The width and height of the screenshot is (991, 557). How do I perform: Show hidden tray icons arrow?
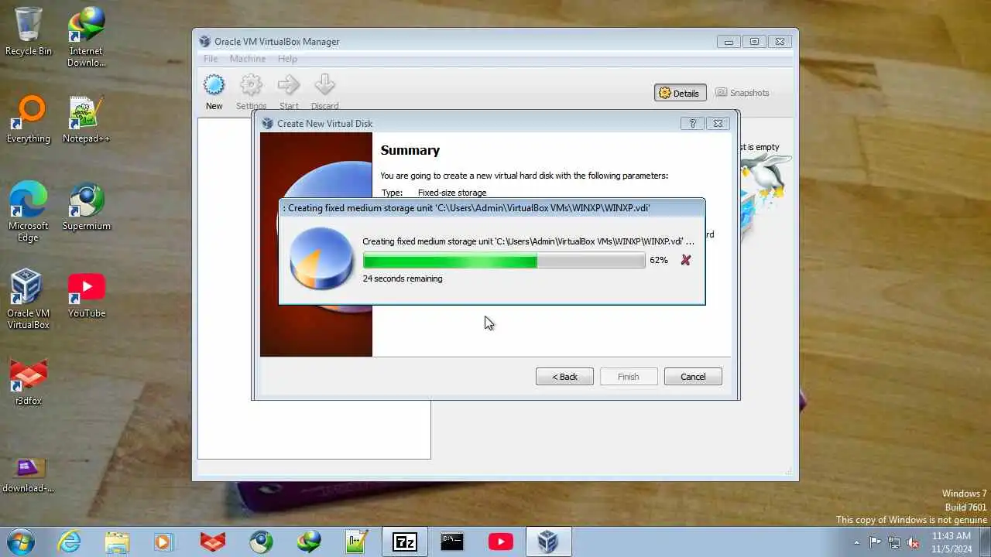tap(856, 542)
